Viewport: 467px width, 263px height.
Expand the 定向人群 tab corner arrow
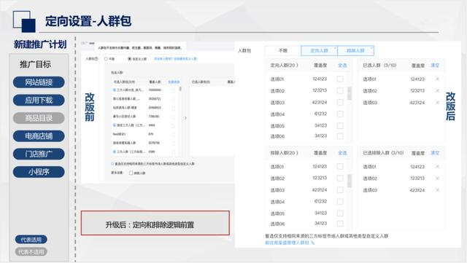point(335,47)
